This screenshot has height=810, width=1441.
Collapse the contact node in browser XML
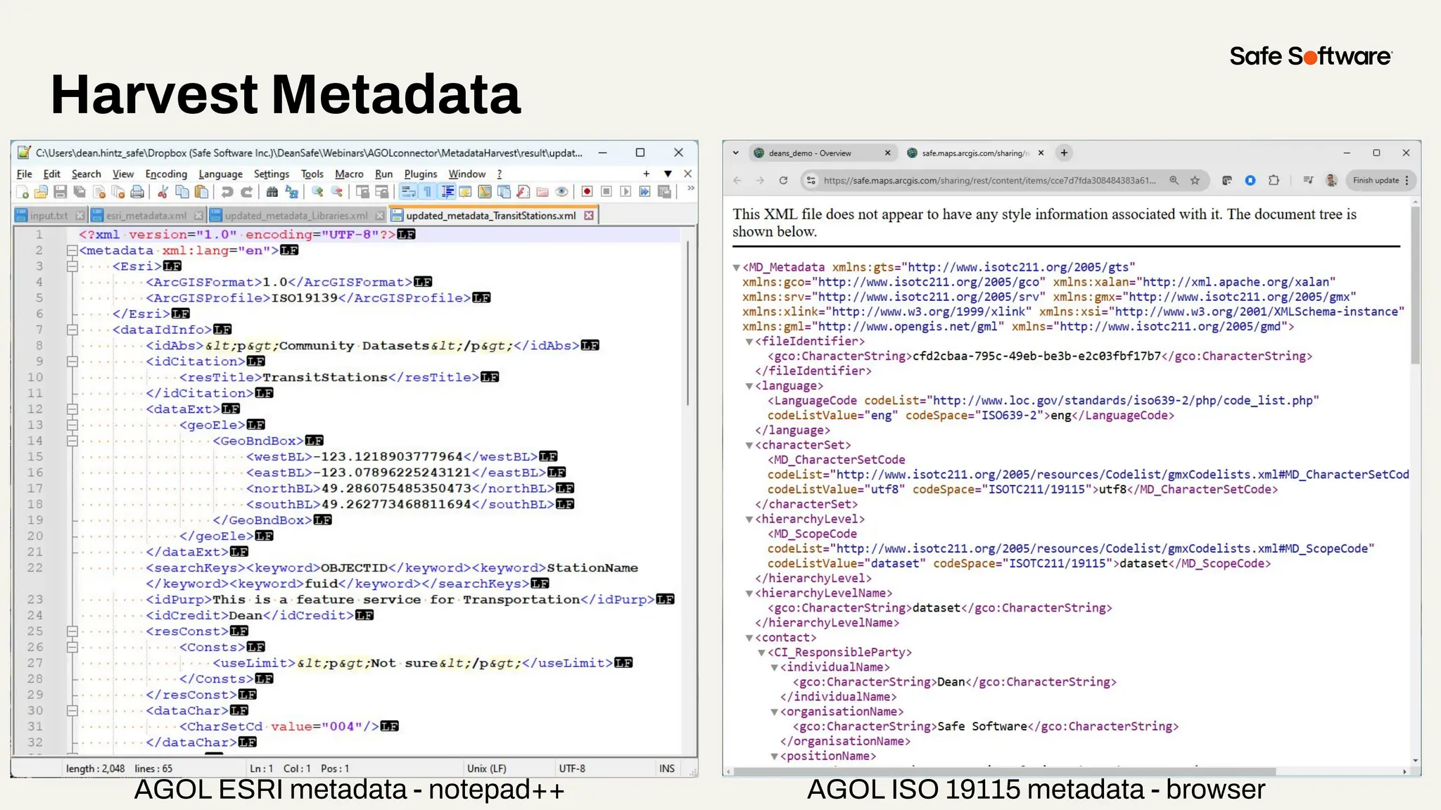749,638
